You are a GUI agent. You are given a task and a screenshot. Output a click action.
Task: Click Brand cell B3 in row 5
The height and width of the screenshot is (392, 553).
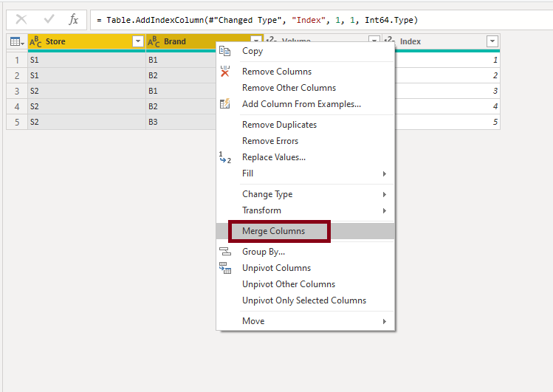point(182,122)
